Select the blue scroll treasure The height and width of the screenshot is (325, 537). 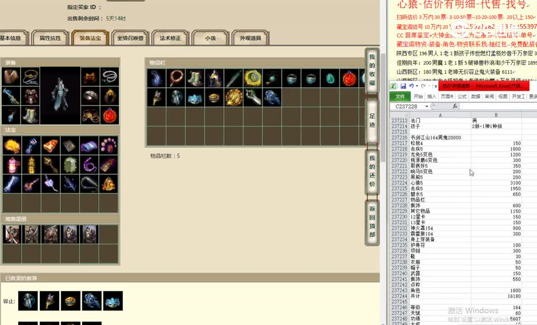(12, 184)
